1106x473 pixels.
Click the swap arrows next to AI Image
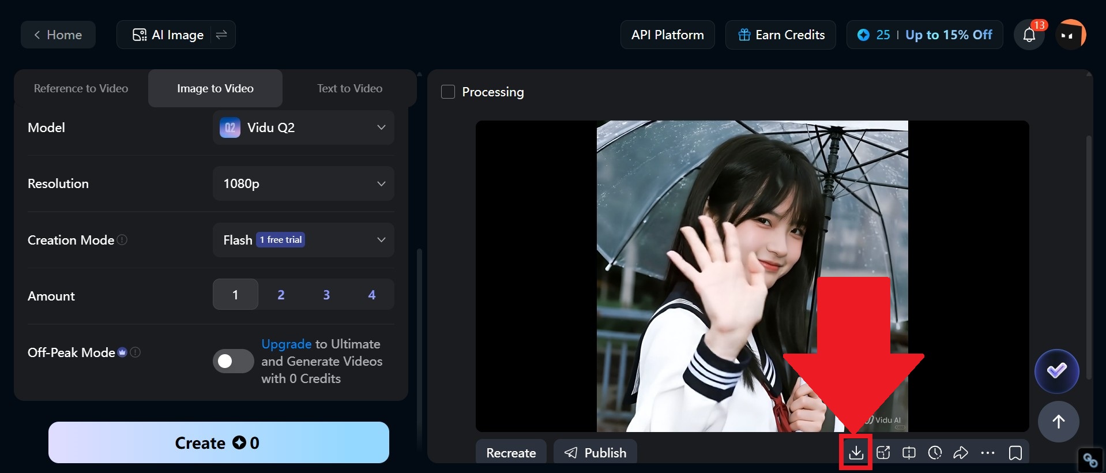(x=221, y=35)
